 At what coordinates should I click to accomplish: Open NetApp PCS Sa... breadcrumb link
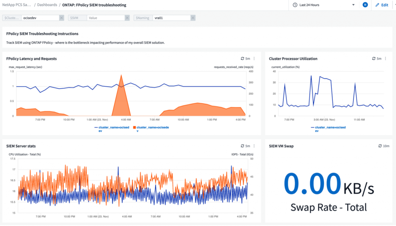click(x=17, y=5)
